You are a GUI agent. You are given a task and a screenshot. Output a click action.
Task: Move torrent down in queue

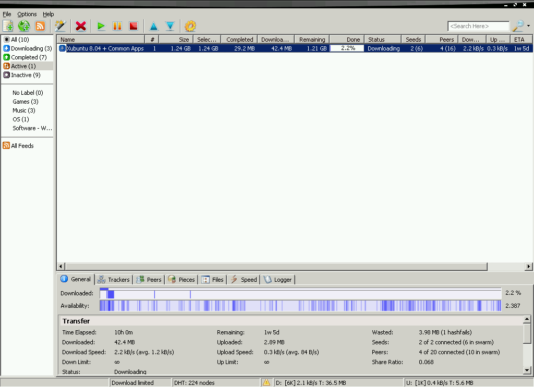point(169,26)
